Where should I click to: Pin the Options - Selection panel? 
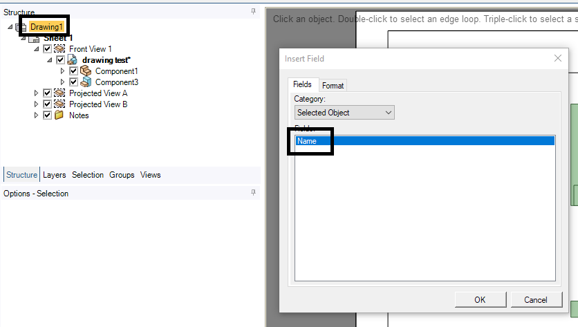[x=253, y=192]
